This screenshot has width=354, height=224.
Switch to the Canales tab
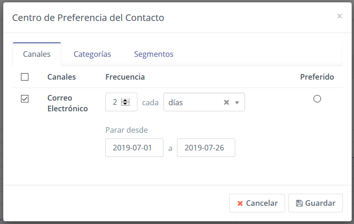[37, 54]
